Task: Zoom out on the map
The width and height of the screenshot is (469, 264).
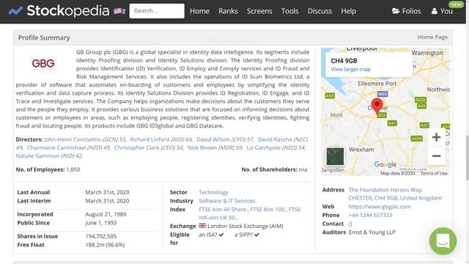Action: (437, 156)
